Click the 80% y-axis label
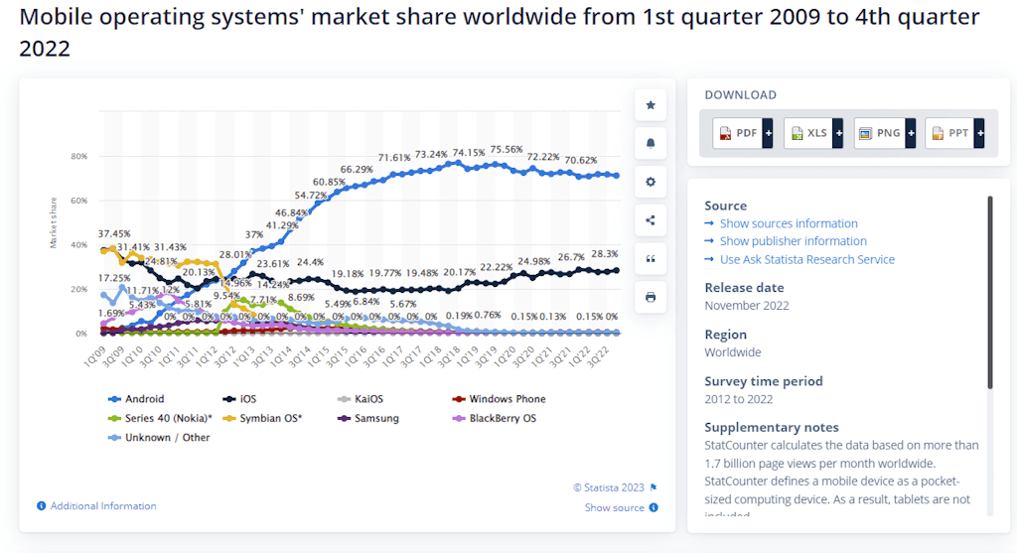The image size is (1017, 553). (x=78, y=156)
